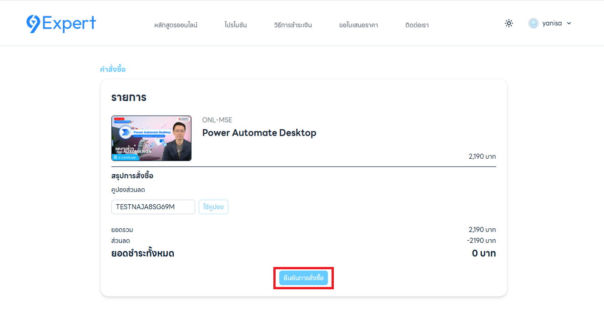Open the Power Automate Desktop course thumbnail
Image resolution: width=604 pixels, height=312 pixels.
click(x=151, y=138)
